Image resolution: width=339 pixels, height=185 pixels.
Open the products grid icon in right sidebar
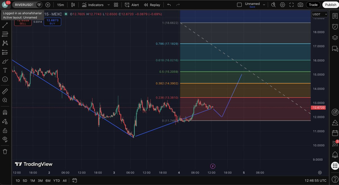pos(335,166)
